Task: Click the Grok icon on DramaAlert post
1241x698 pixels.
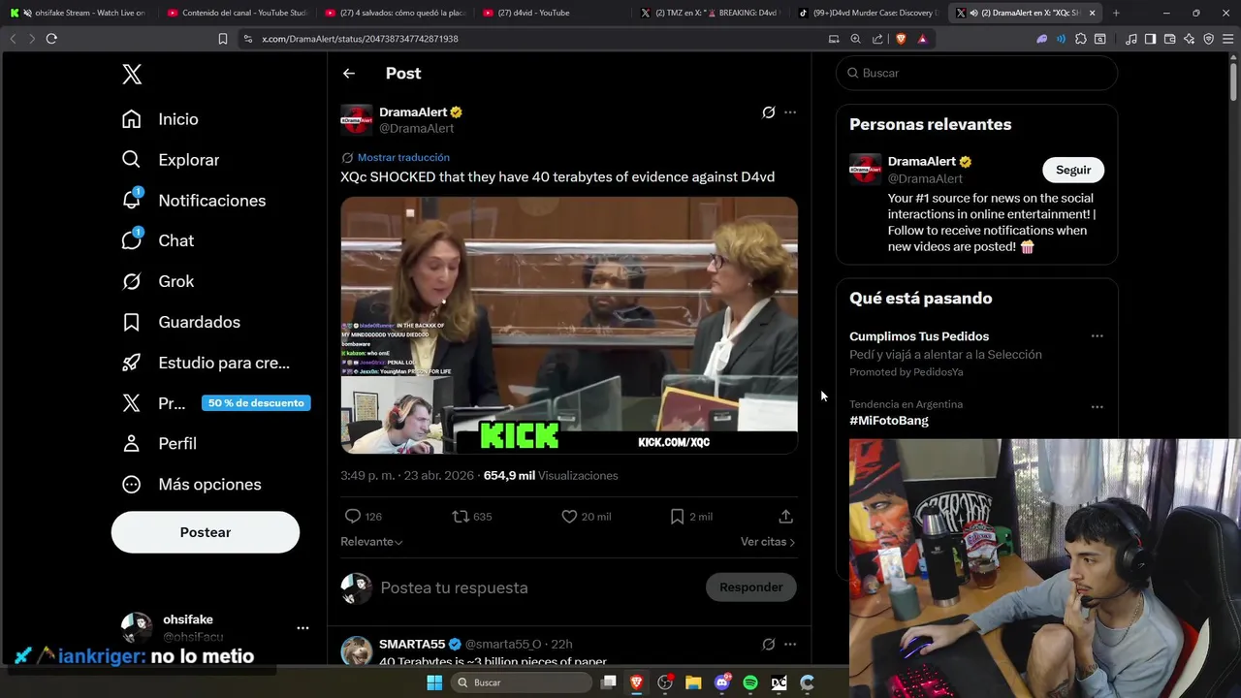Action: coord(768,112)
